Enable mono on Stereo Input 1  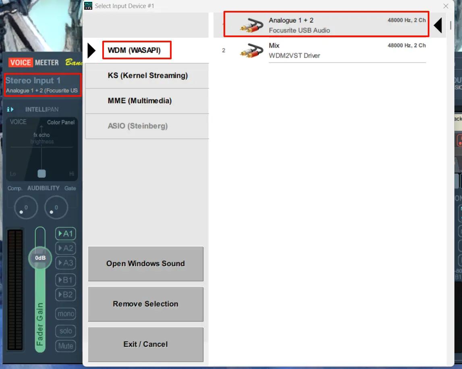[65, 314]
